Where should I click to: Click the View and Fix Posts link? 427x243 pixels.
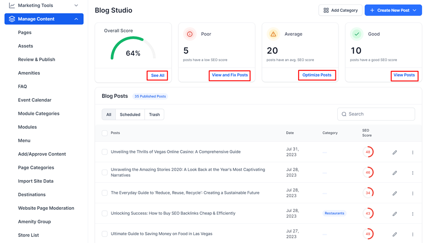(230, 75)
